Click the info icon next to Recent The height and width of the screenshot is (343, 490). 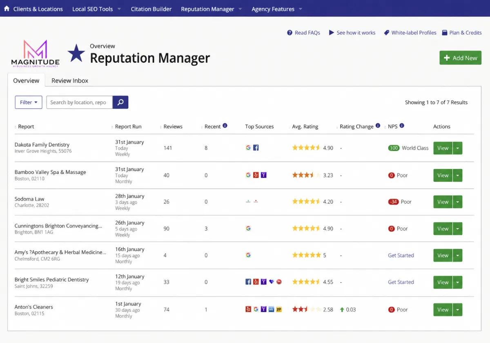225,126
